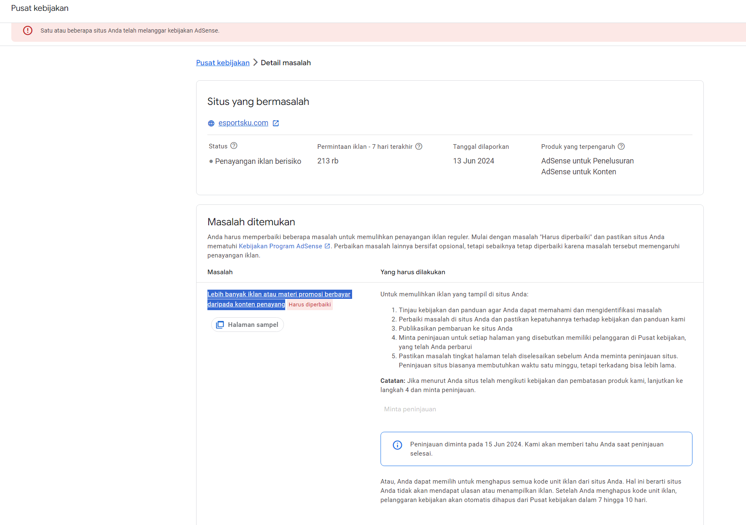746x525 pixels.
Task: Open esportsku.com site link
Action: click(243, 123)
